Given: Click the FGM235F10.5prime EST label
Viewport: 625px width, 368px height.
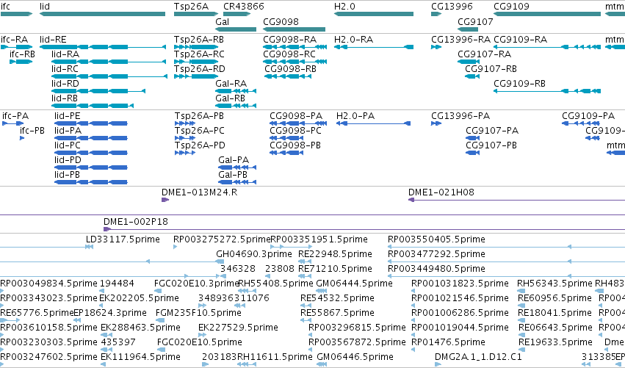Looking at the screenshot, I should point(198,313).
